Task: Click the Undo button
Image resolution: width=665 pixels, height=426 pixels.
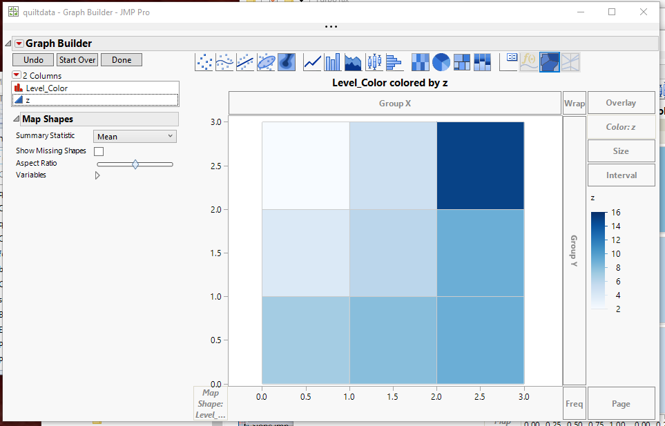Action: tap(34, 60)
